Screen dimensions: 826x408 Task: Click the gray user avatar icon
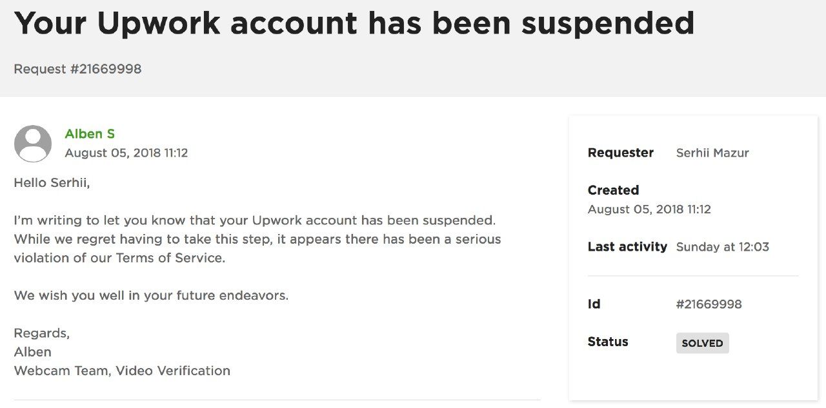pos(33,143)
